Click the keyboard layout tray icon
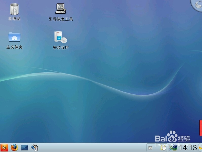202x152 pixels. [x=150, y=148]
